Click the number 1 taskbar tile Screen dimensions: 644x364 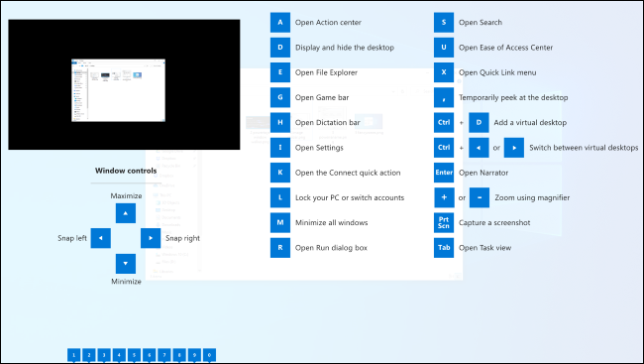[x=74, y=355]
